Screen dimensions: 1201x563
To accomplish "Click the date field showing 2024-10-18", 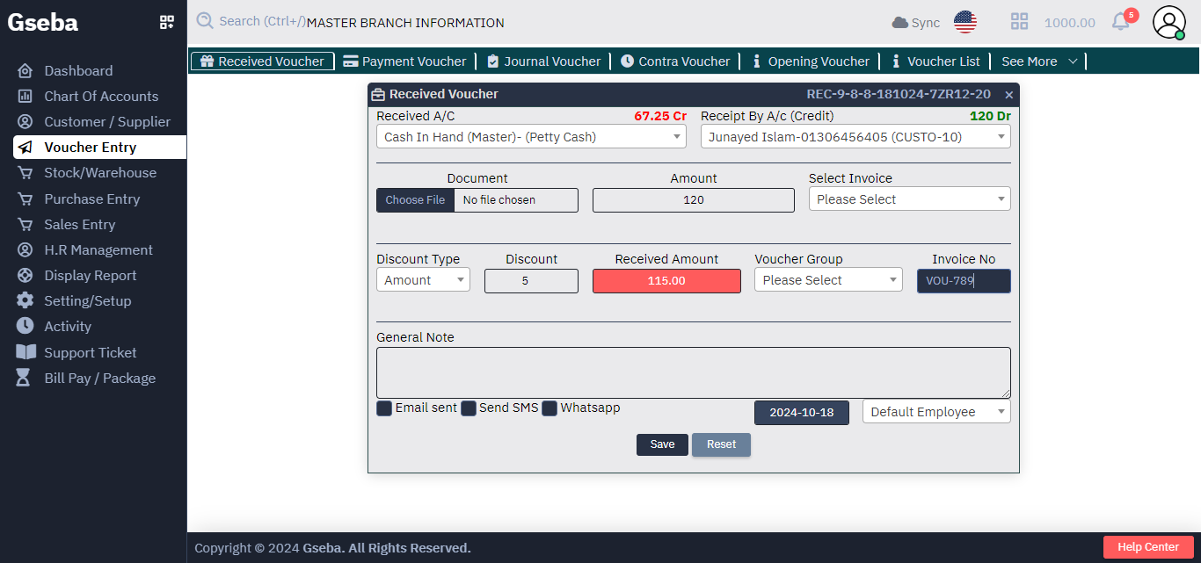I will pos(801,412).
